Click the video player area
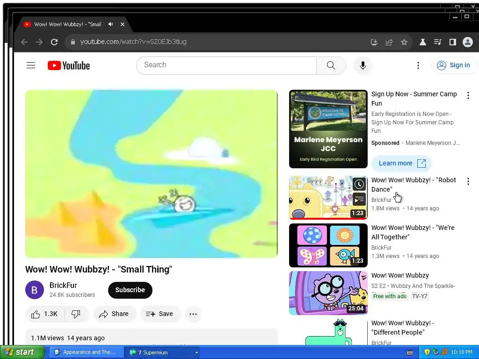 (152, 174)
